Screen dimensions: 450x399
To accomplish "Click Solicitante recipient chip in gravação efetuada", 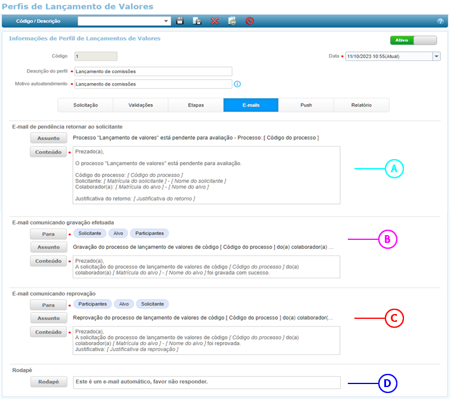I will pyautogui.click(x=90, y=233).
